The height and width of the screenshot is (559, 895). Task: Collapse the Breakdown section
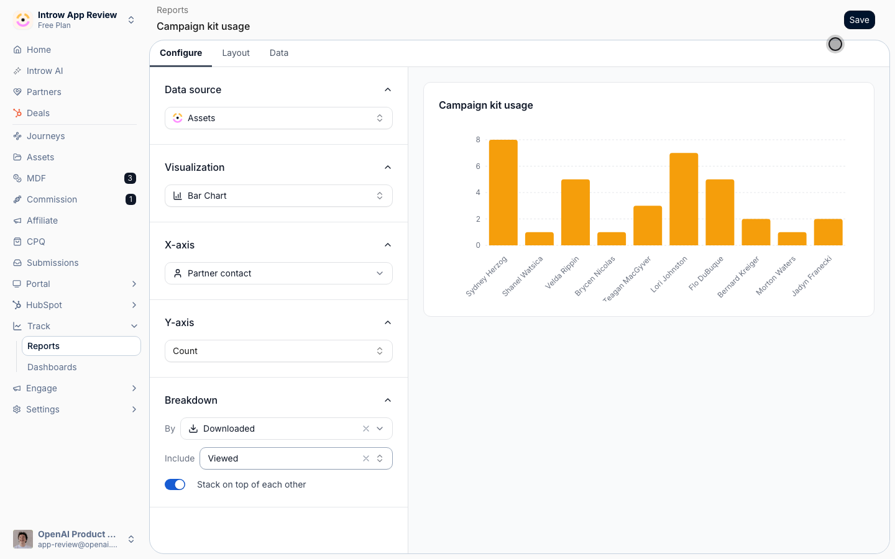click(388, 400)
